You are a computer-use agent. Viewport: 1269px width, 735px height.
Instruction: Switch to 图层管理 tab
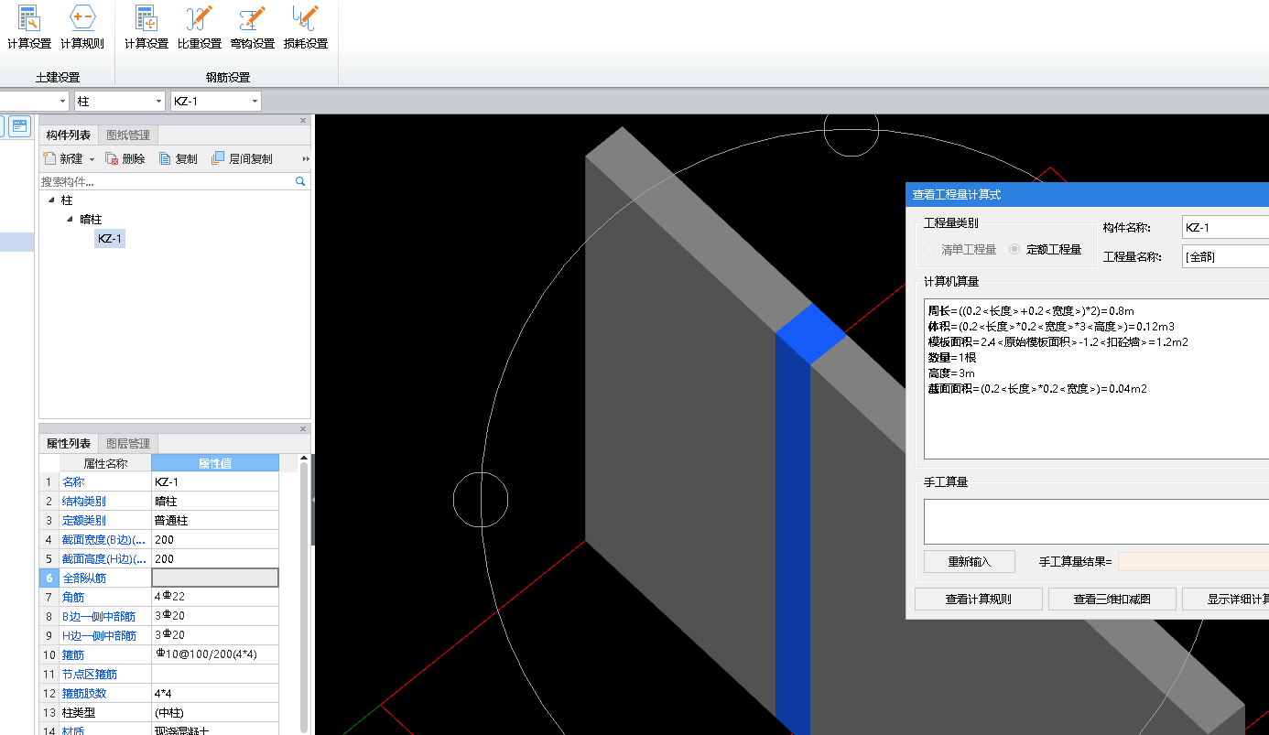[128, 443]
